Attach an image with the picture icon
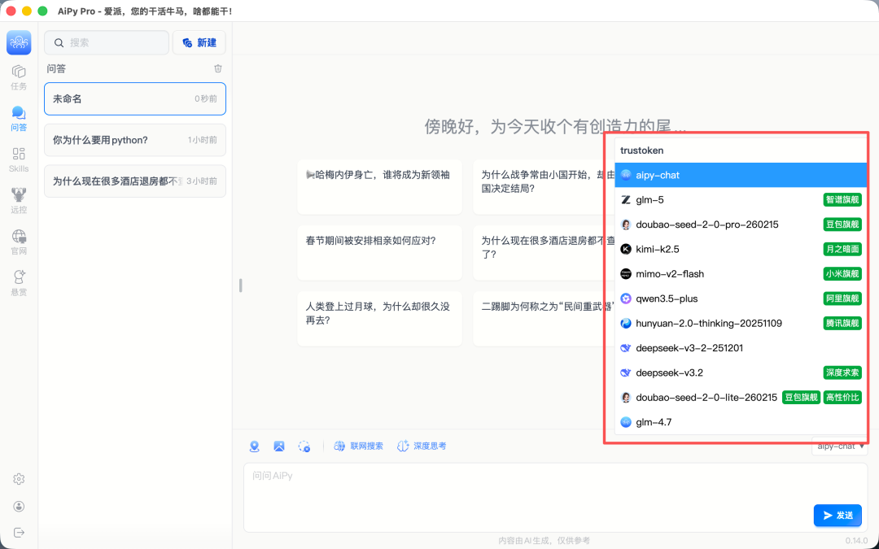This screenshot has height=549, width=879. point(279,446)
